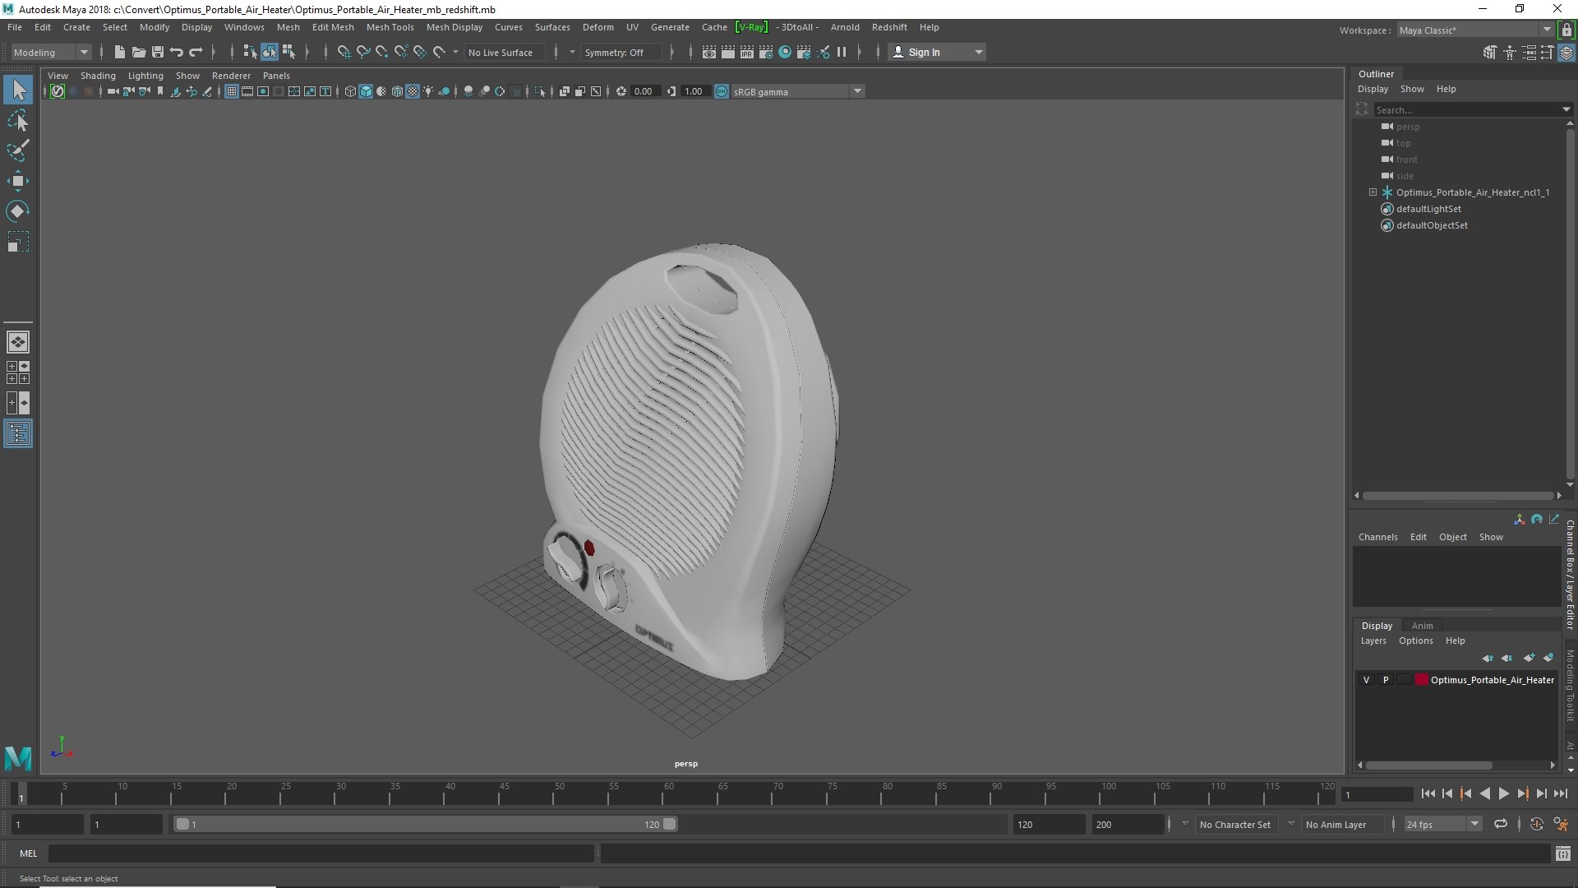Open the viewport Shading menu
1578x888 pixels.
tap(98, 76)
